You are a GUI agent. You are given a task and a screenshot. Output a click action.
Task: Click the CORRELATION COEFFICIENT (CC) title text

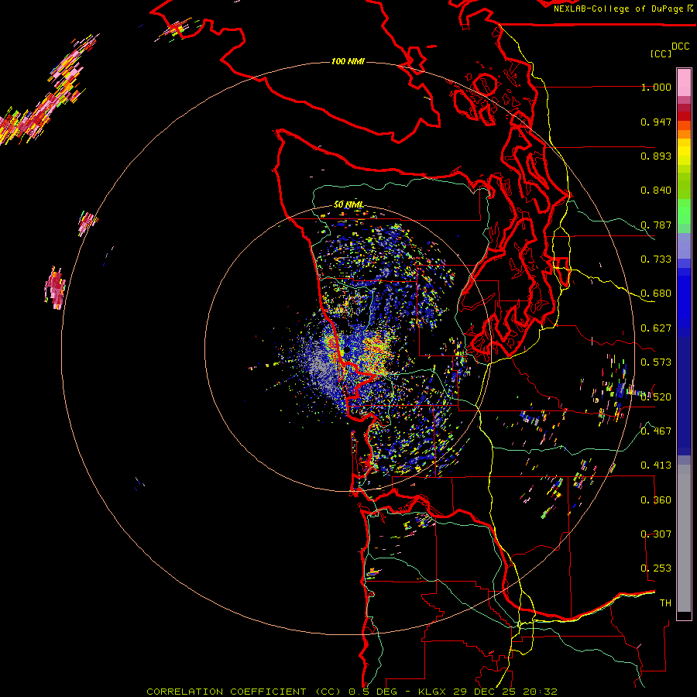click(x=244, y=692)
